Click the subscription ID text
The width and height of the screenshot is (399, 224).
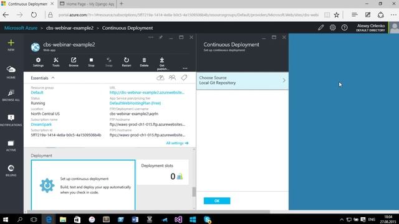66,135
